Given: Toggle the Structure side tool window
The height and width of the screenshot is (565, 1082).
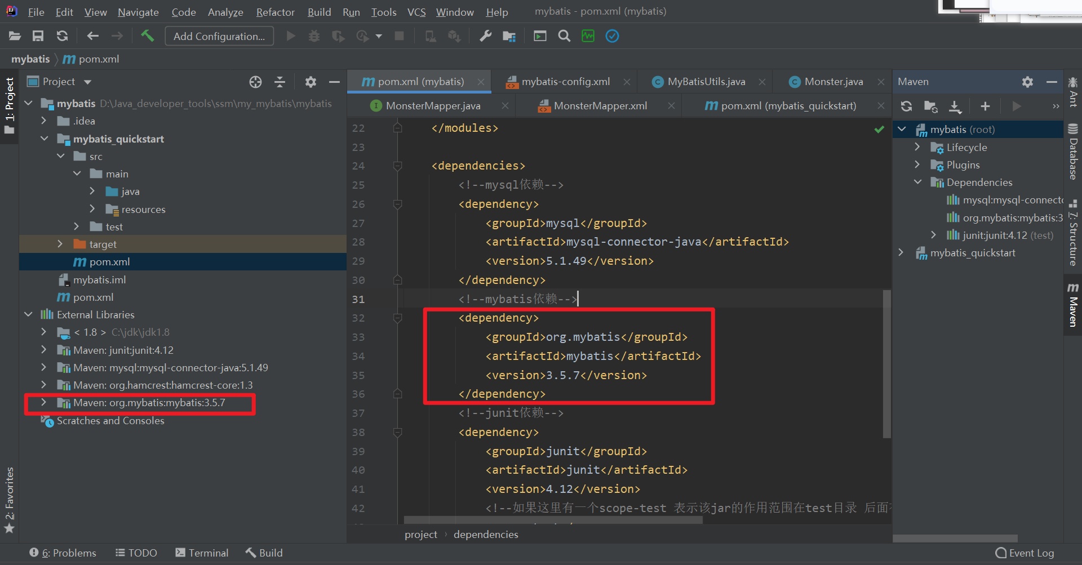Looking at the screenshot, I should [1073, 232].
